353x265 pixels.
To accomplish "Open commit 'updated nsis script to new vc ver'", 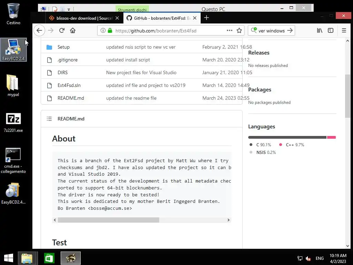I will coord(141,47).
